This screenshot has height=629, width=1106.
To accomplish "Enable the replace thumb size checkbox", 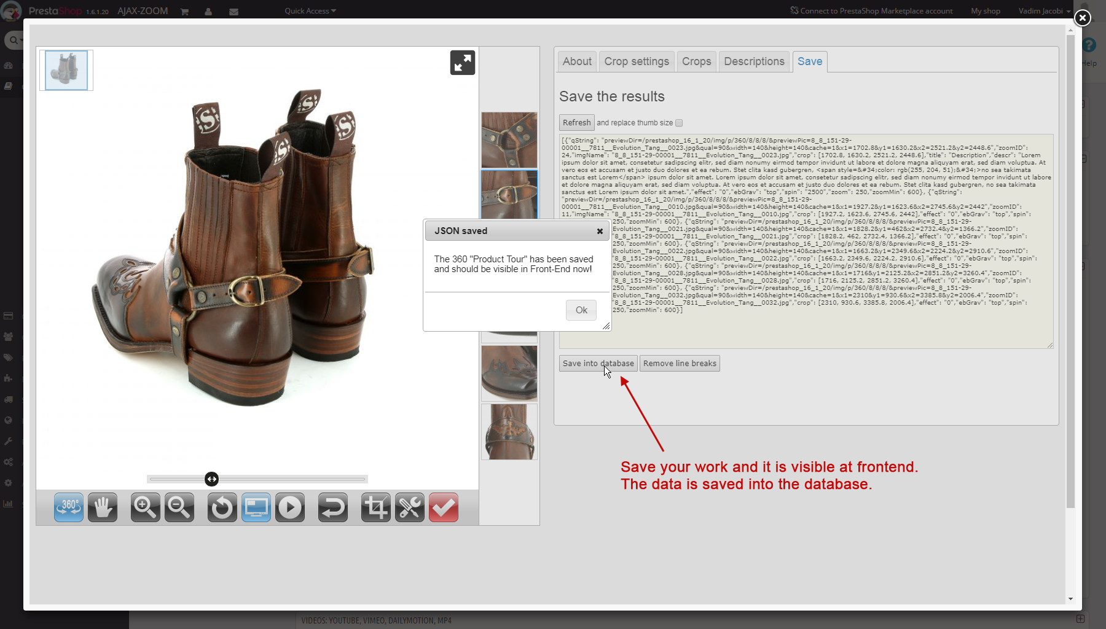I will pyautogui.click(x=679, y=123).
